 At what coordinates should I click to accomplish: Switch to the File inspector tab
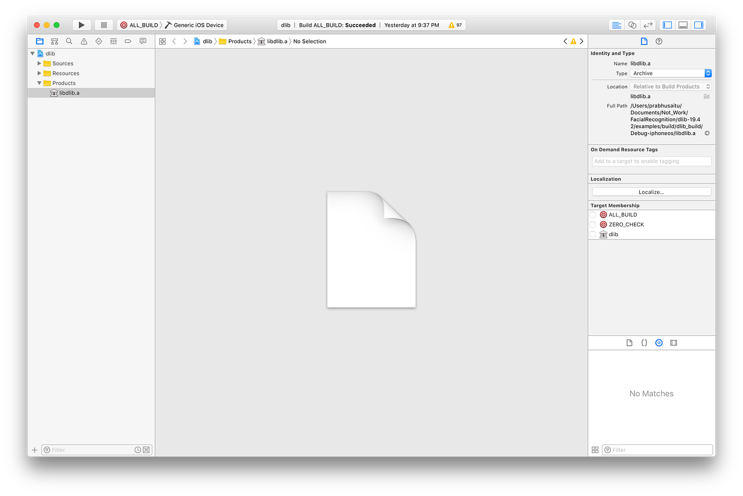coord(644,41)
